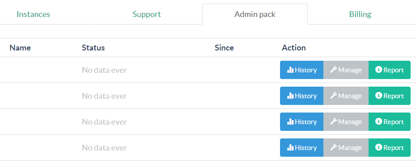Click the info icon in first row Report
Screen dimensions: 416x163
click(378, 70)
